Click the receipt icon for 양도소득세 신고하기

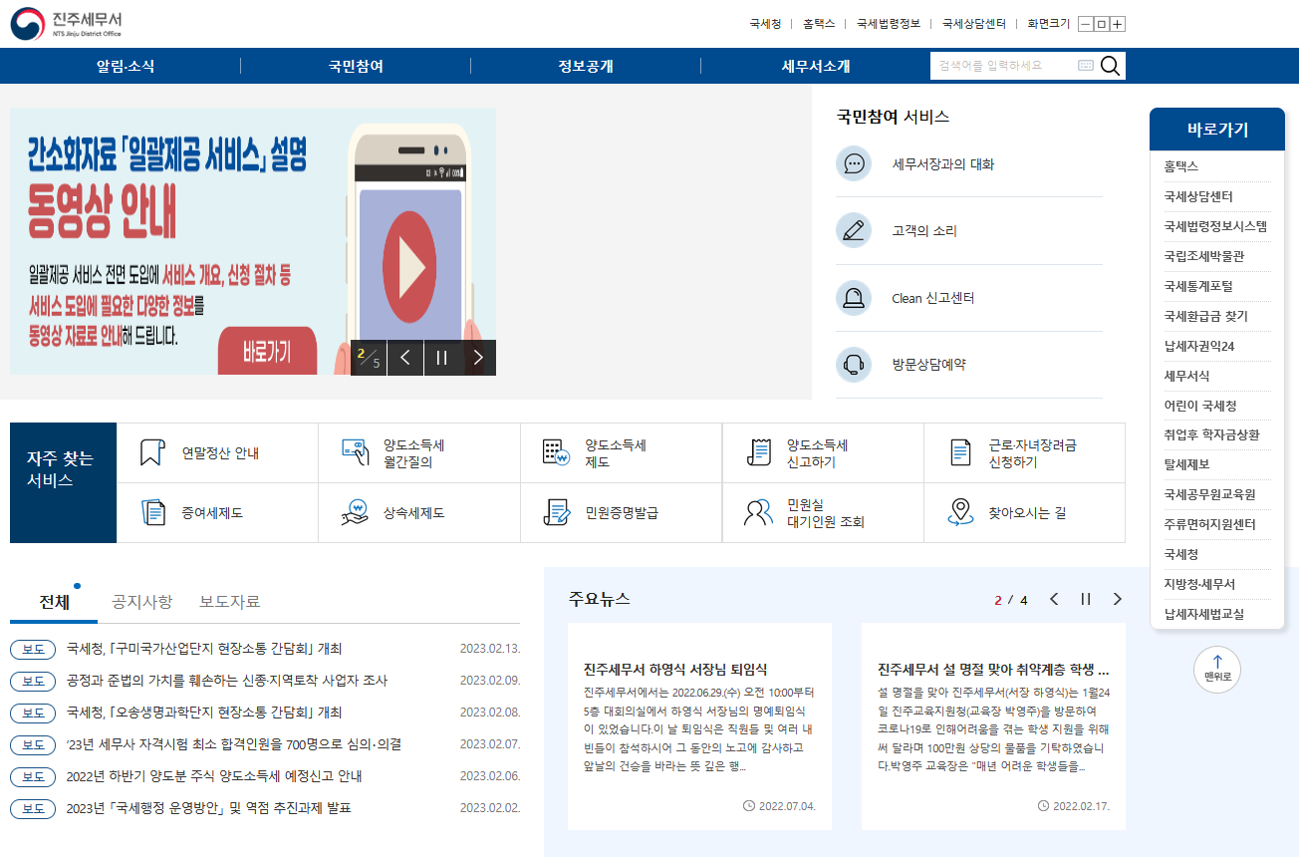pos(759,452)
